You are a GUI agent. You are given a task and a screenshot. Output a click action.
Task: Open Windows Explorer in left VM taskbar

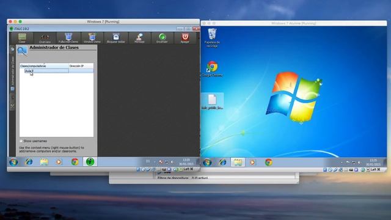[44, 162]
